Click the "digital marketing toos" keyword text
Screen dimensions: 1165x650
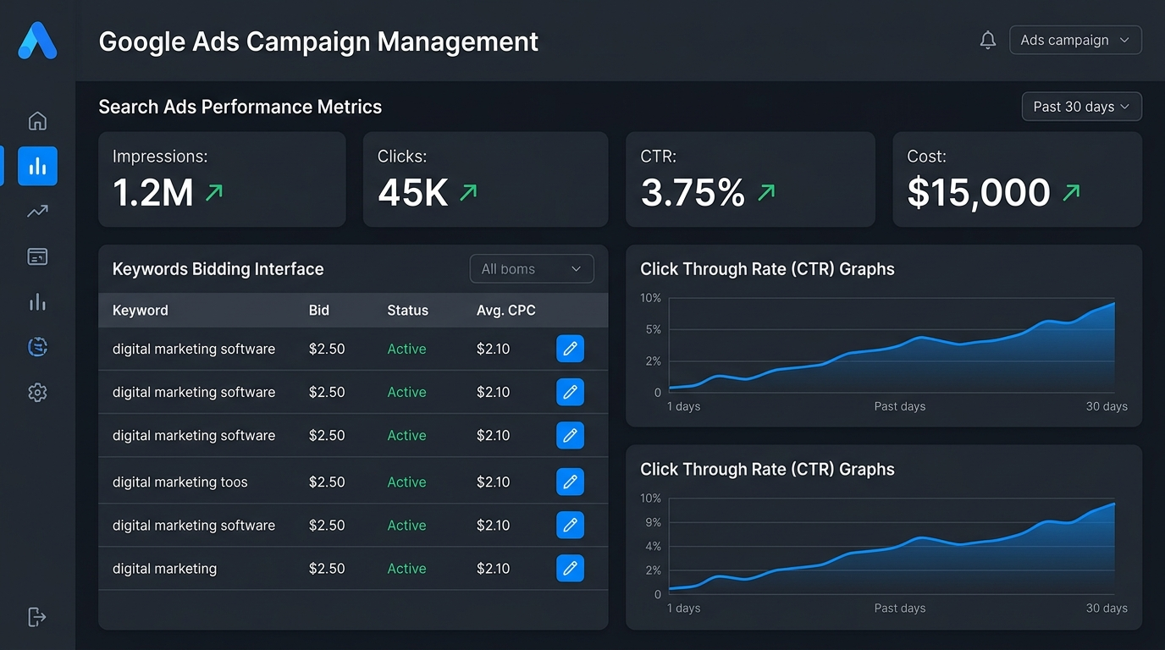(x=180, y=482)
